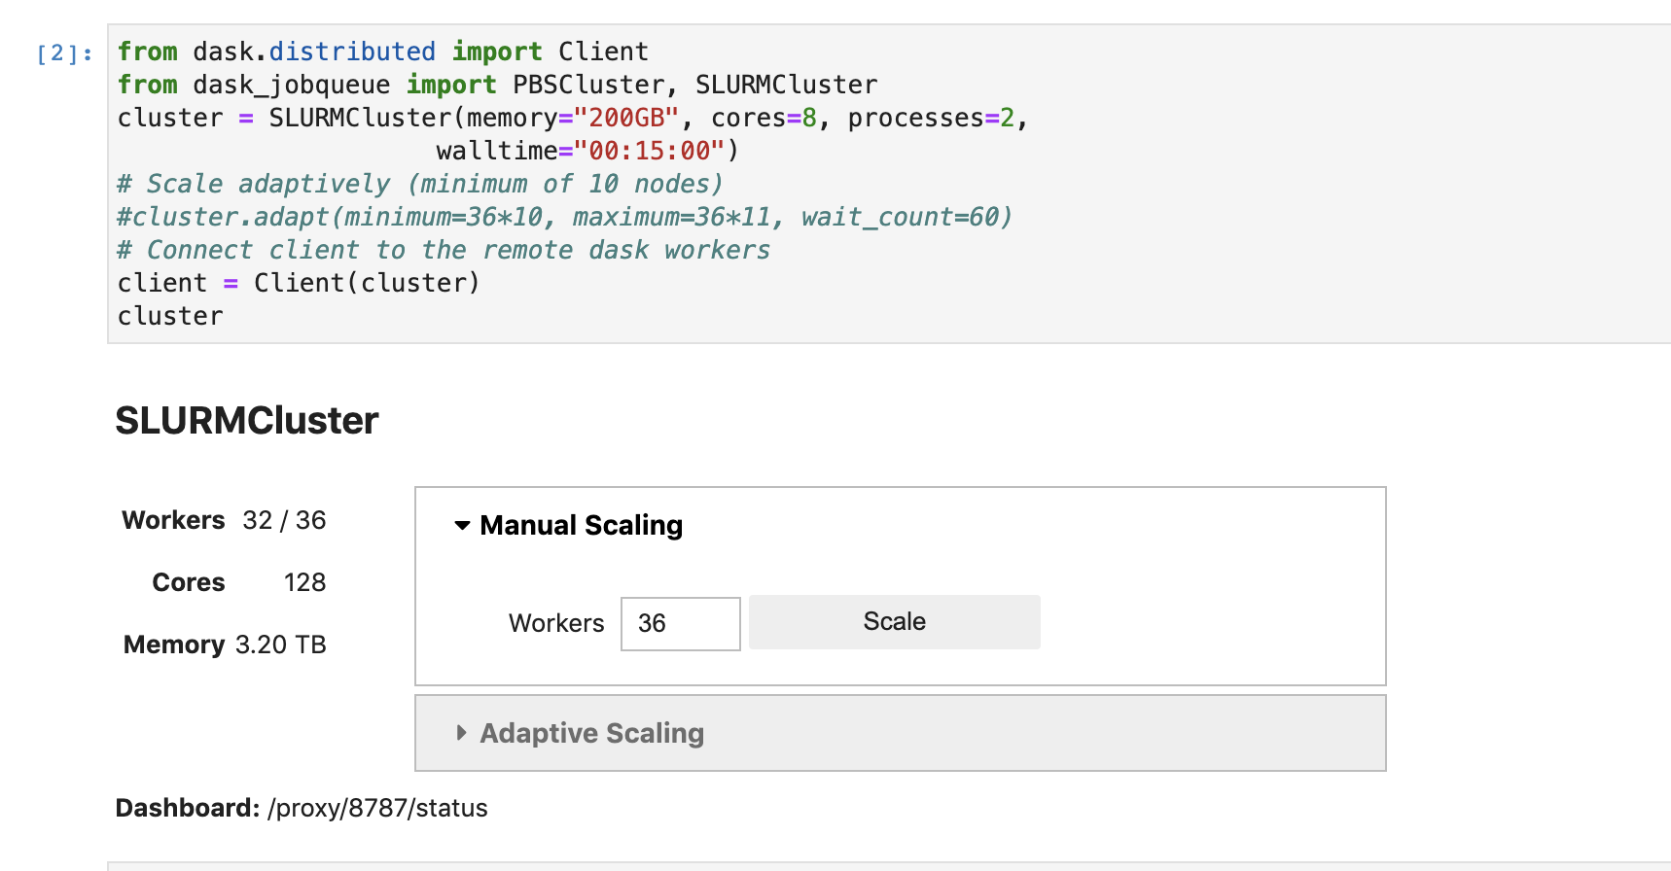Collapse the Manual Scaling section arrow
This screenshot has height=871, width=1671.
[462, 526]
